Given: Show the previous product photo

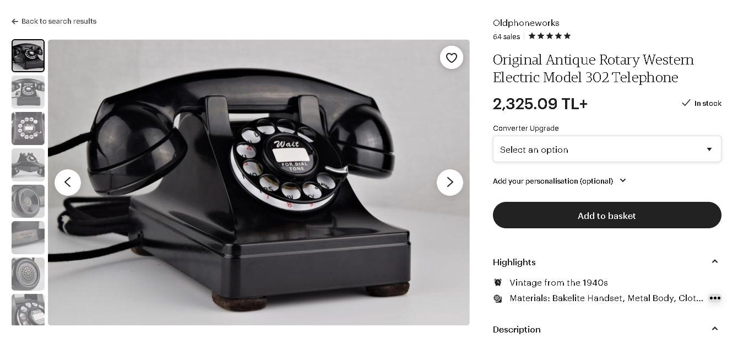Looking at the screenshot, I should click(x=68, y=182).
